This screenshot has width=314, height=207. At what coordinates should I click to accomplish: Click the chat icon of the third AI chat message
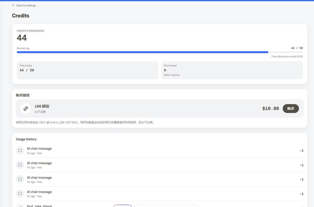point(20,179)
